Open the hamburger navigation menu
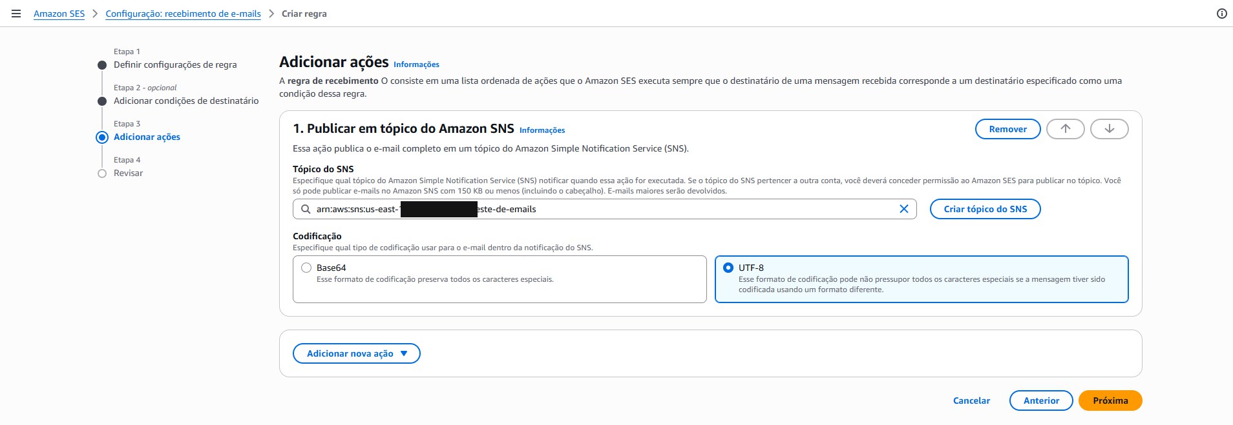This screenshot has height=425, width=1233. pos(16,14)
